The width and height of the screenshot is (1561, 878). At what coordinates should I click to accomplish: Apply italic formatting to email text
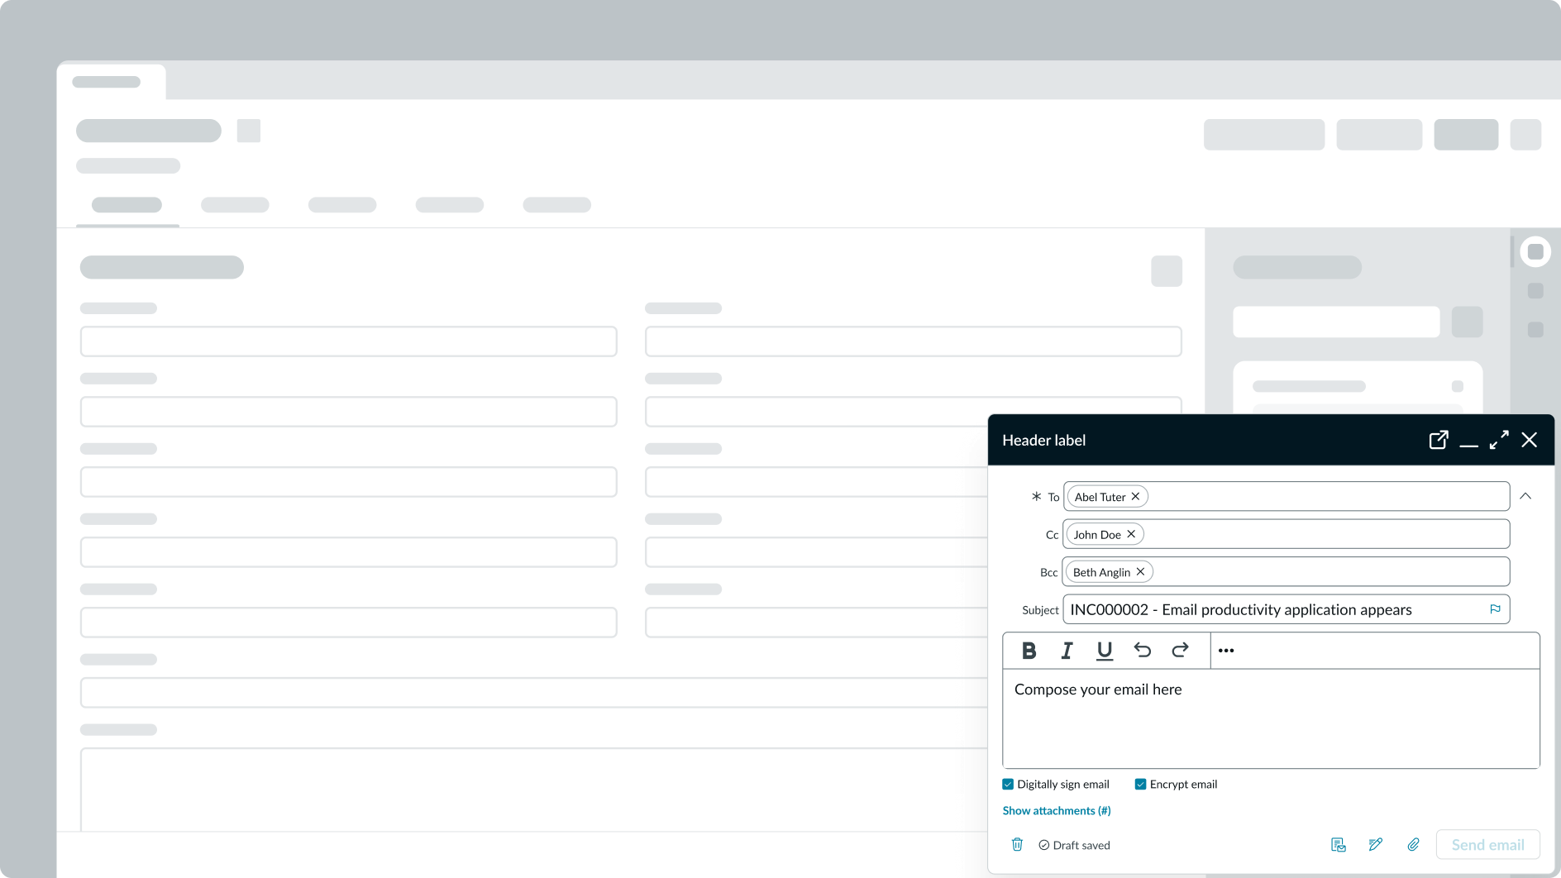(x=1067, y=651)
